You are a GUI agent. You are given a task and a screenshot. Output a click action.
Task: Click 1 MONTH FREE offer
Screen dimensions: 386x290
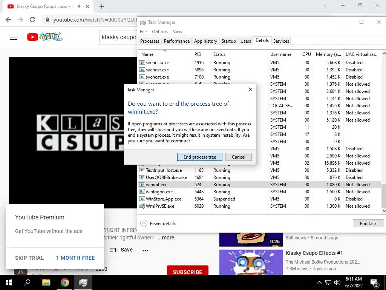coord(75,258)
